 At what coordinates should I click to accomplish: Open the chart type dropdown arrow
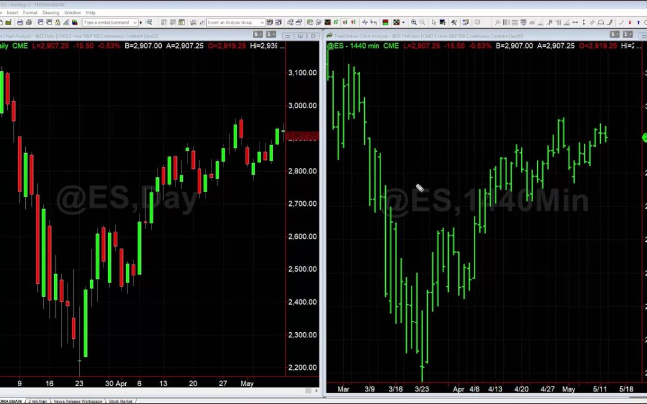(404, 23)
